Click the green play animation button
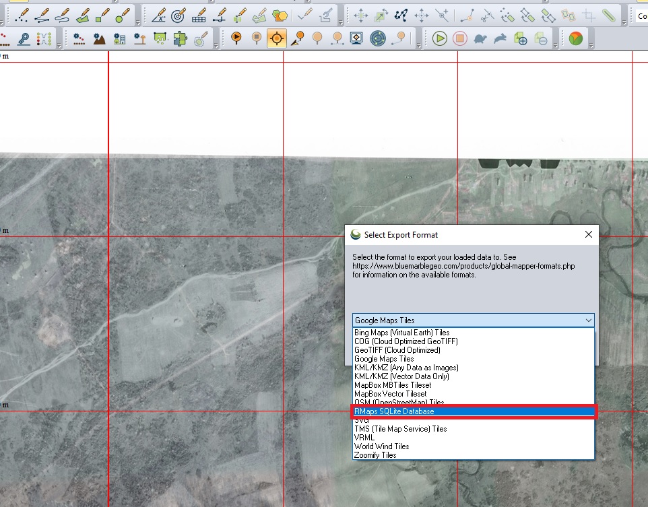The height and width of the screenshot is (507, 648). coord(440,39)
